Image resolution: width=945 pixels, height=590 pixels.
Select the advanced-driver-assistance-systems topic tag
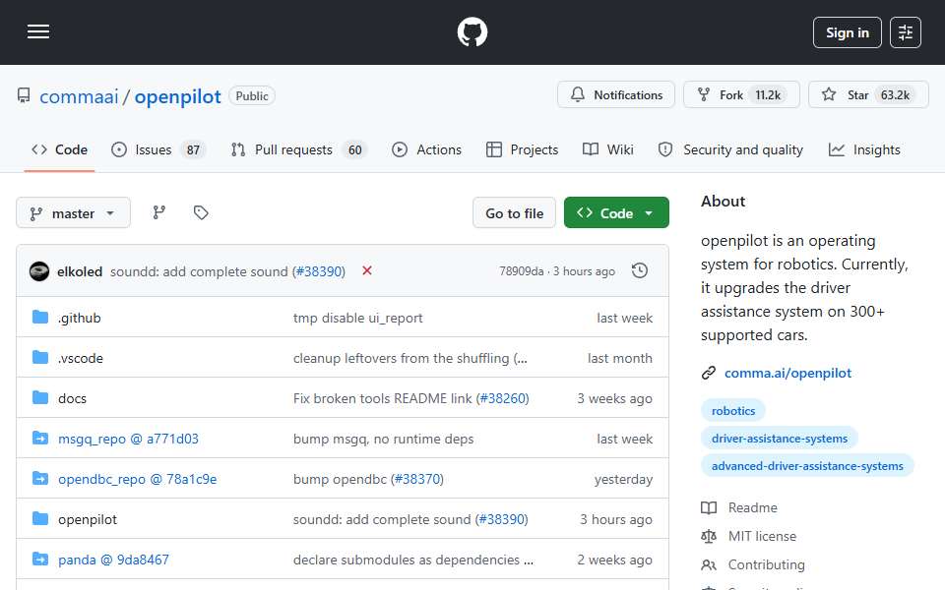(x=807, y=466)
